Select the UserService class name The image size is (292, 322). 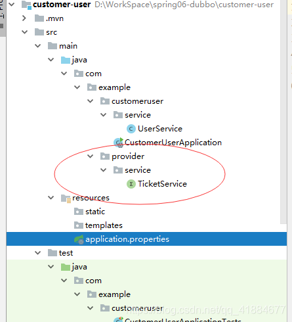tap(160, 129)
